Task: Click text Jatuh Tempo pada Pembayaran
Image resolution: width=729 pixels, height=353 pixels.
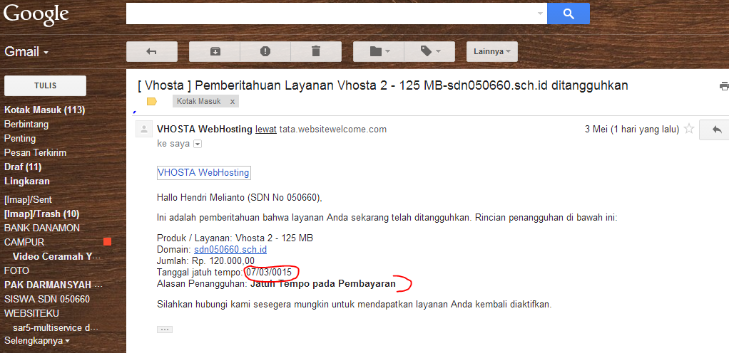Action: [323, 284]
